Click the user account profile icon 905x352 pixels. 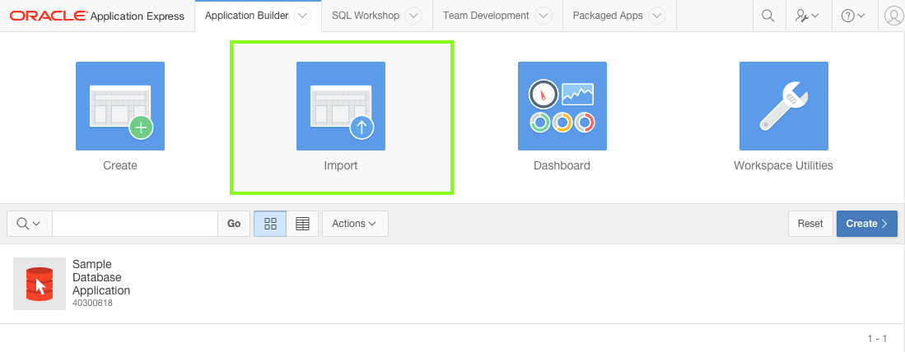click(893, 16)
